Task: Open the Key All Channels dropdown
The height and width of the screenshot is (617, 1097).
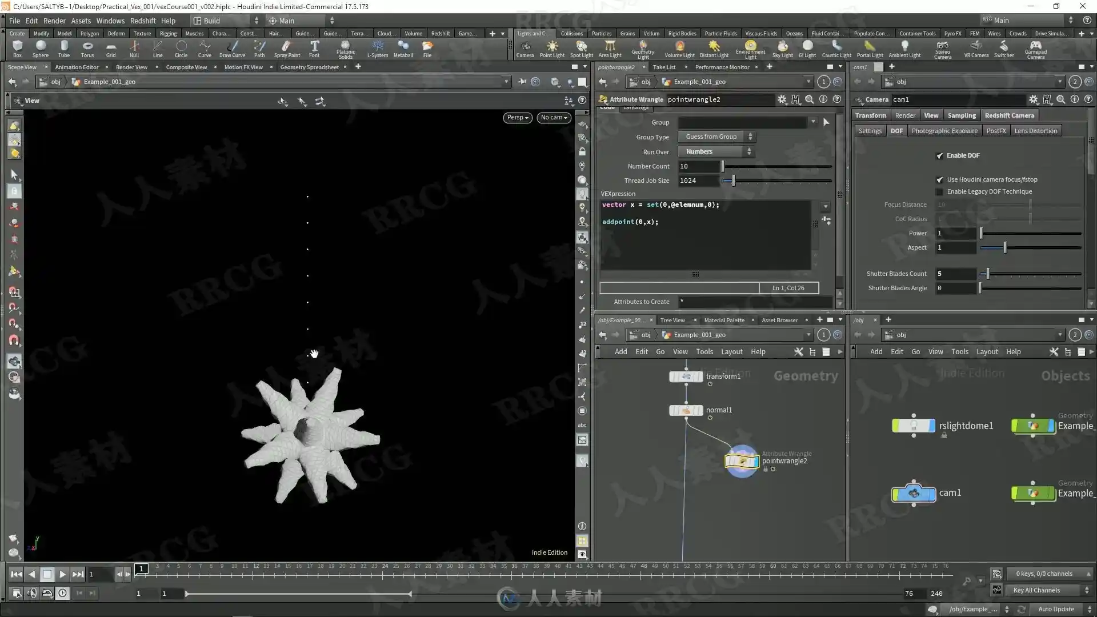Action: tap(1048, 590)
